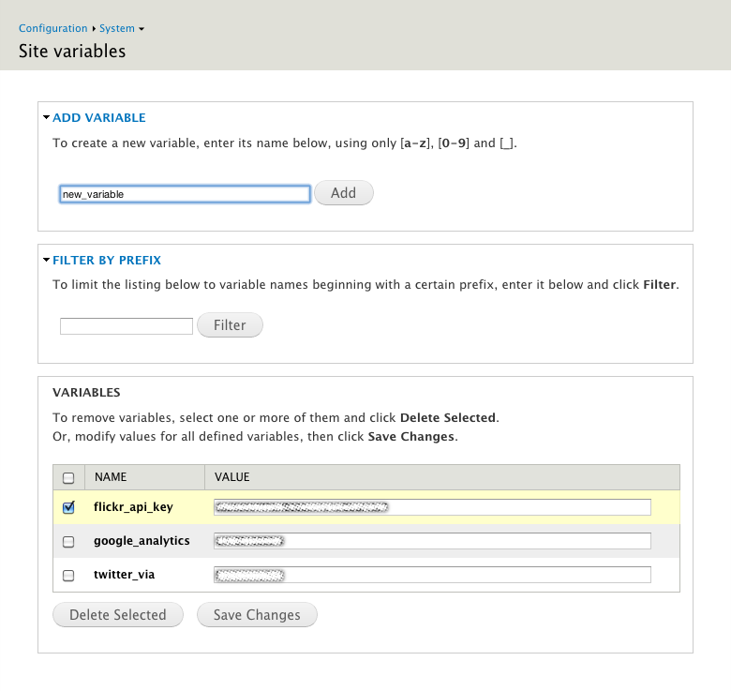
Task: Click the prefix filter text field
Action: [127, 326]
